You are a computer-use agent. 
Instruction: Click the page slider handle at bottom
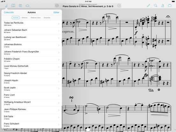coord(88,130)
